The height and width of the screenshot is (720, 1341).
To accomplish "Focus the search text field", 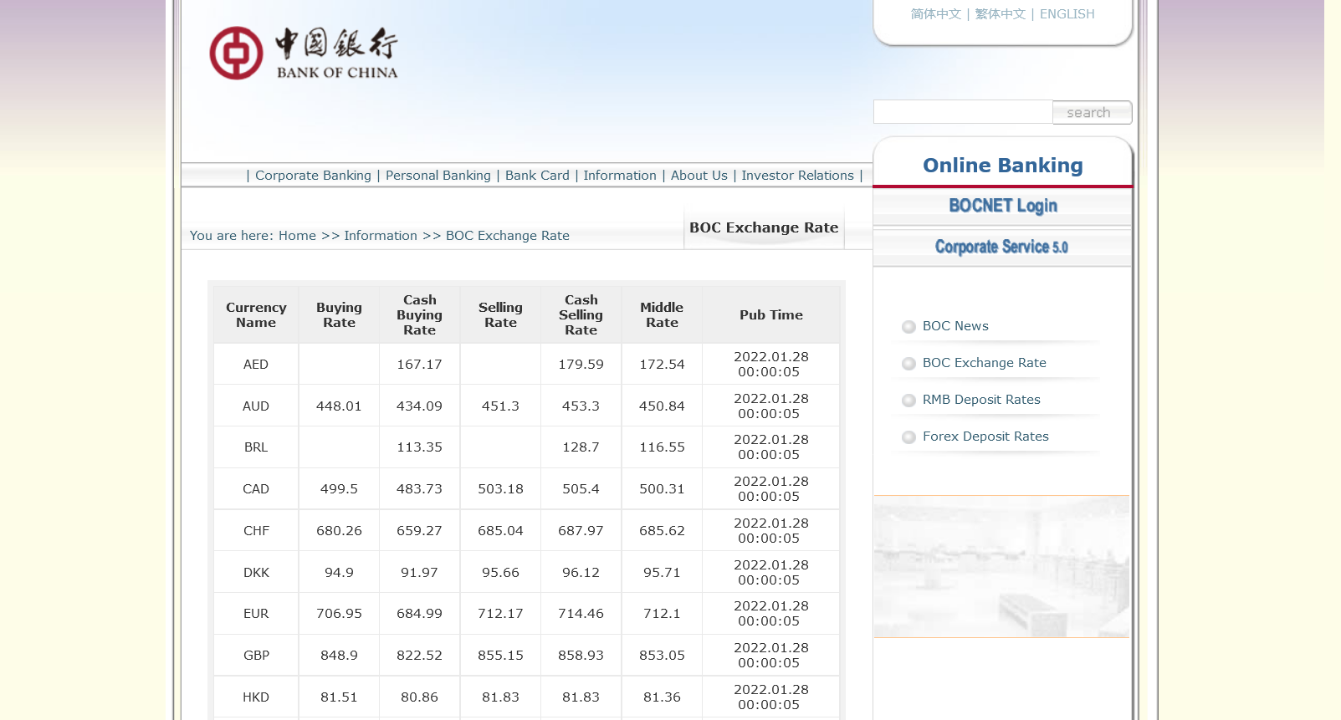I will [x=962, y=112].
